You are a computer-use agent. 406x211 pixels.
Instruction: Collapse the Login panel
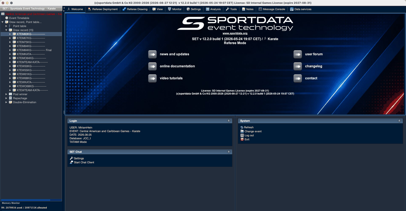click(229, 121)
